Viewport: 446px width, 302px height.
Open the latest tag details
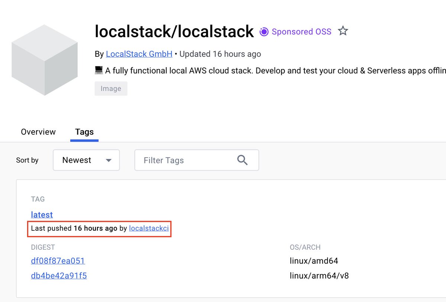42,215
